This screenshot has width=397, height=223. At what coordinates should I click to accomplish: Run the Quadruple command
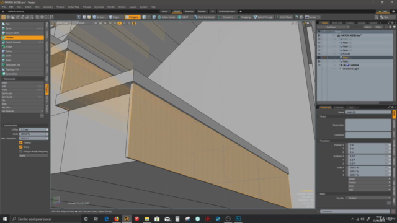[x=22, y=94]
